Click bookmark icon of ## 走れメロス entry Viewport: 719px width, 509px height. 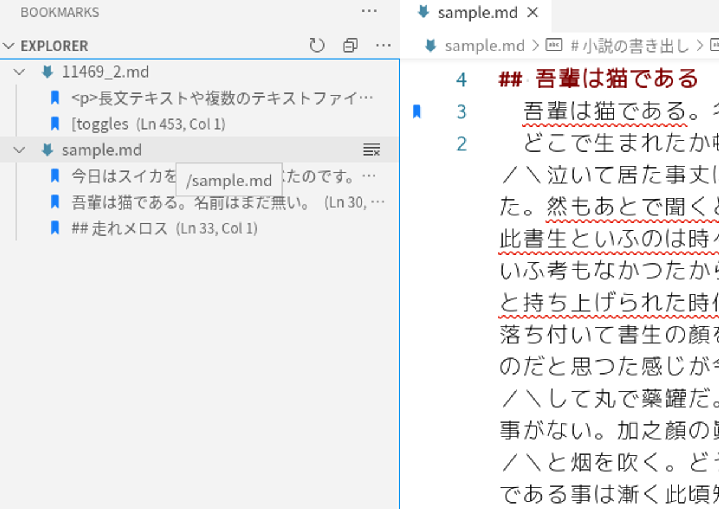(x=55, y=228)
